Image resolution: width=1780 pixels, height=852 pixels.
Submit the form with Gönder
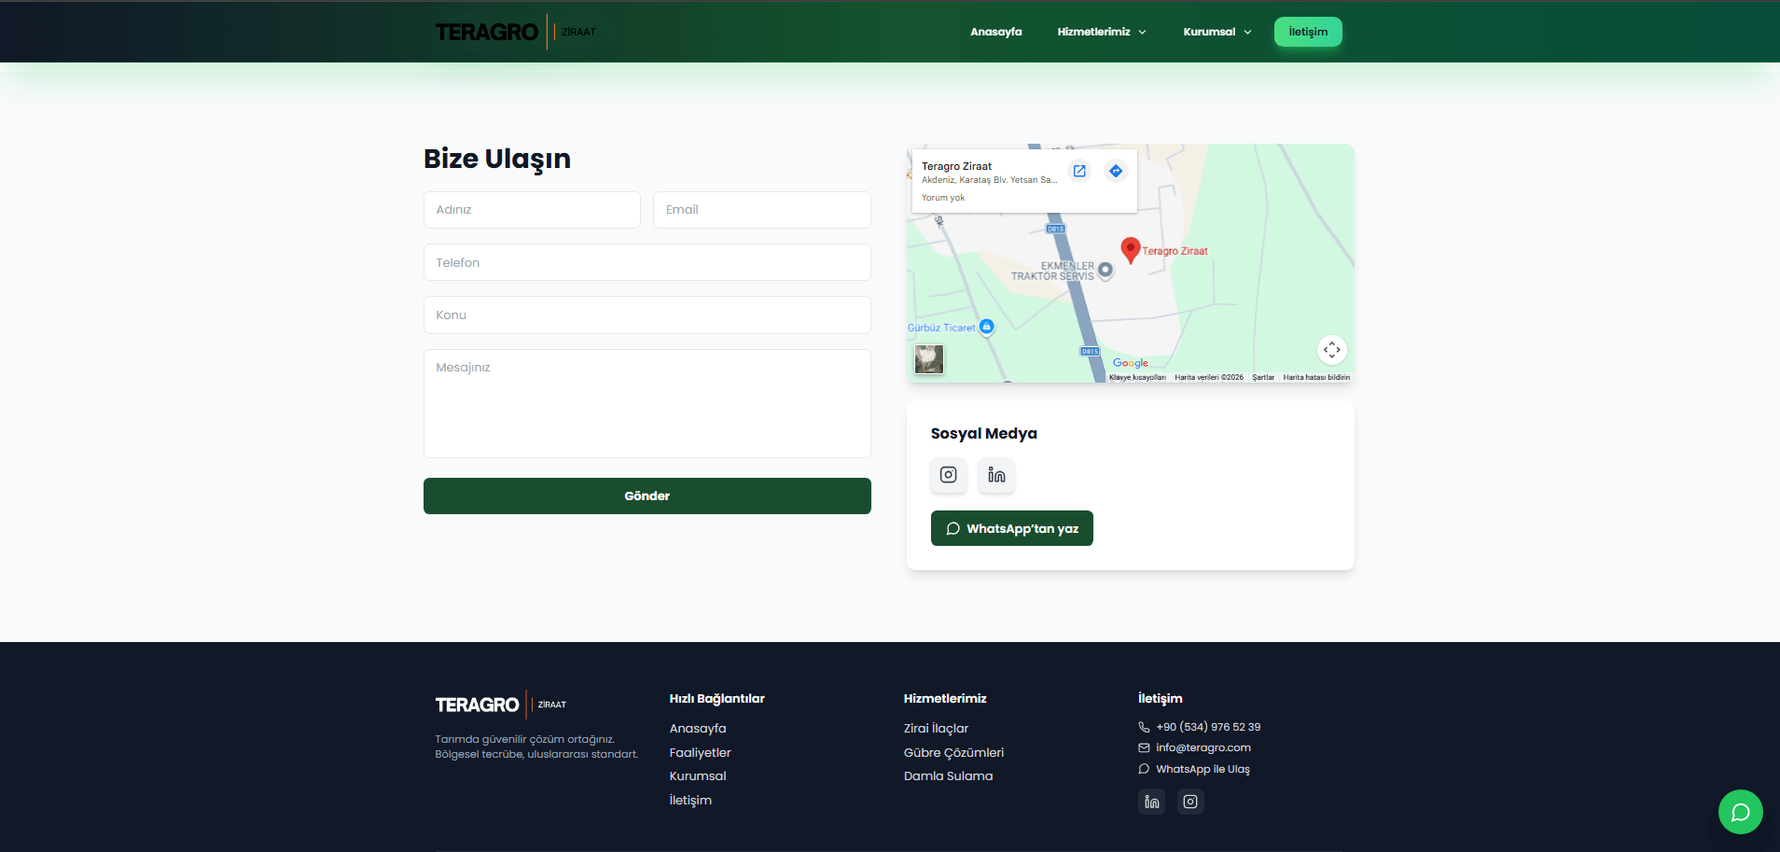pyautogui.click(x=647, y=496)
